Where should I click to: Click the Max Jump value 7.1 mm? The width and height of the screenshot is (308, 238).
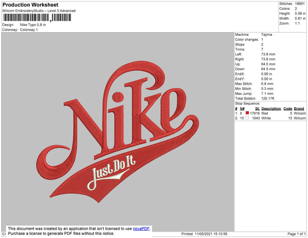(267, 93)
